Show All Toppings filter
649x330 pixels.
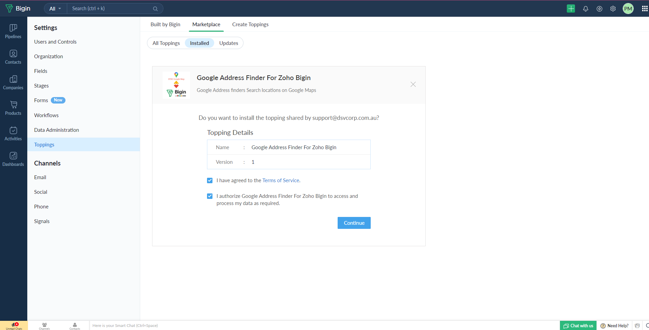tap(166, 43)
